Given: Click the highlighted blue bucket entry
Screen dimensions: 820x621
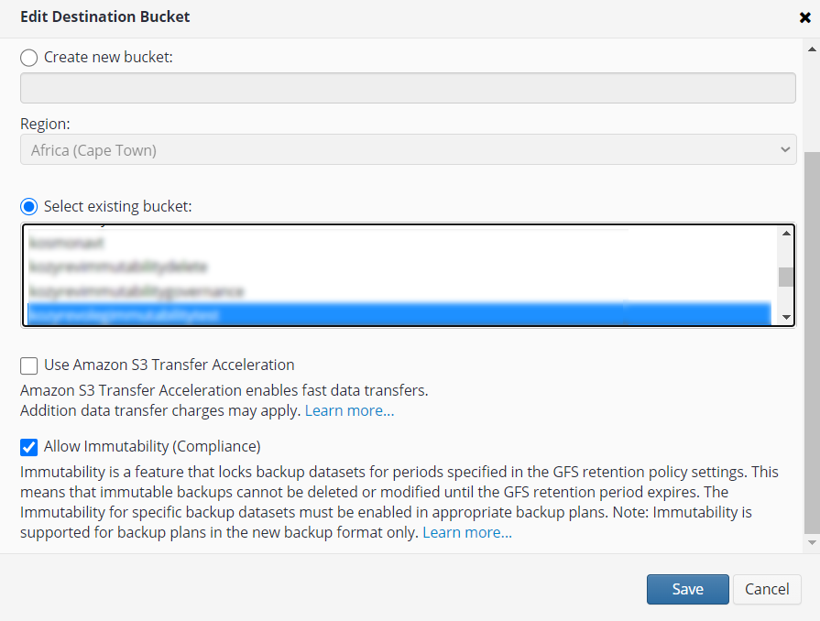Looking at the screenshot, I should (x=399, y=314).
